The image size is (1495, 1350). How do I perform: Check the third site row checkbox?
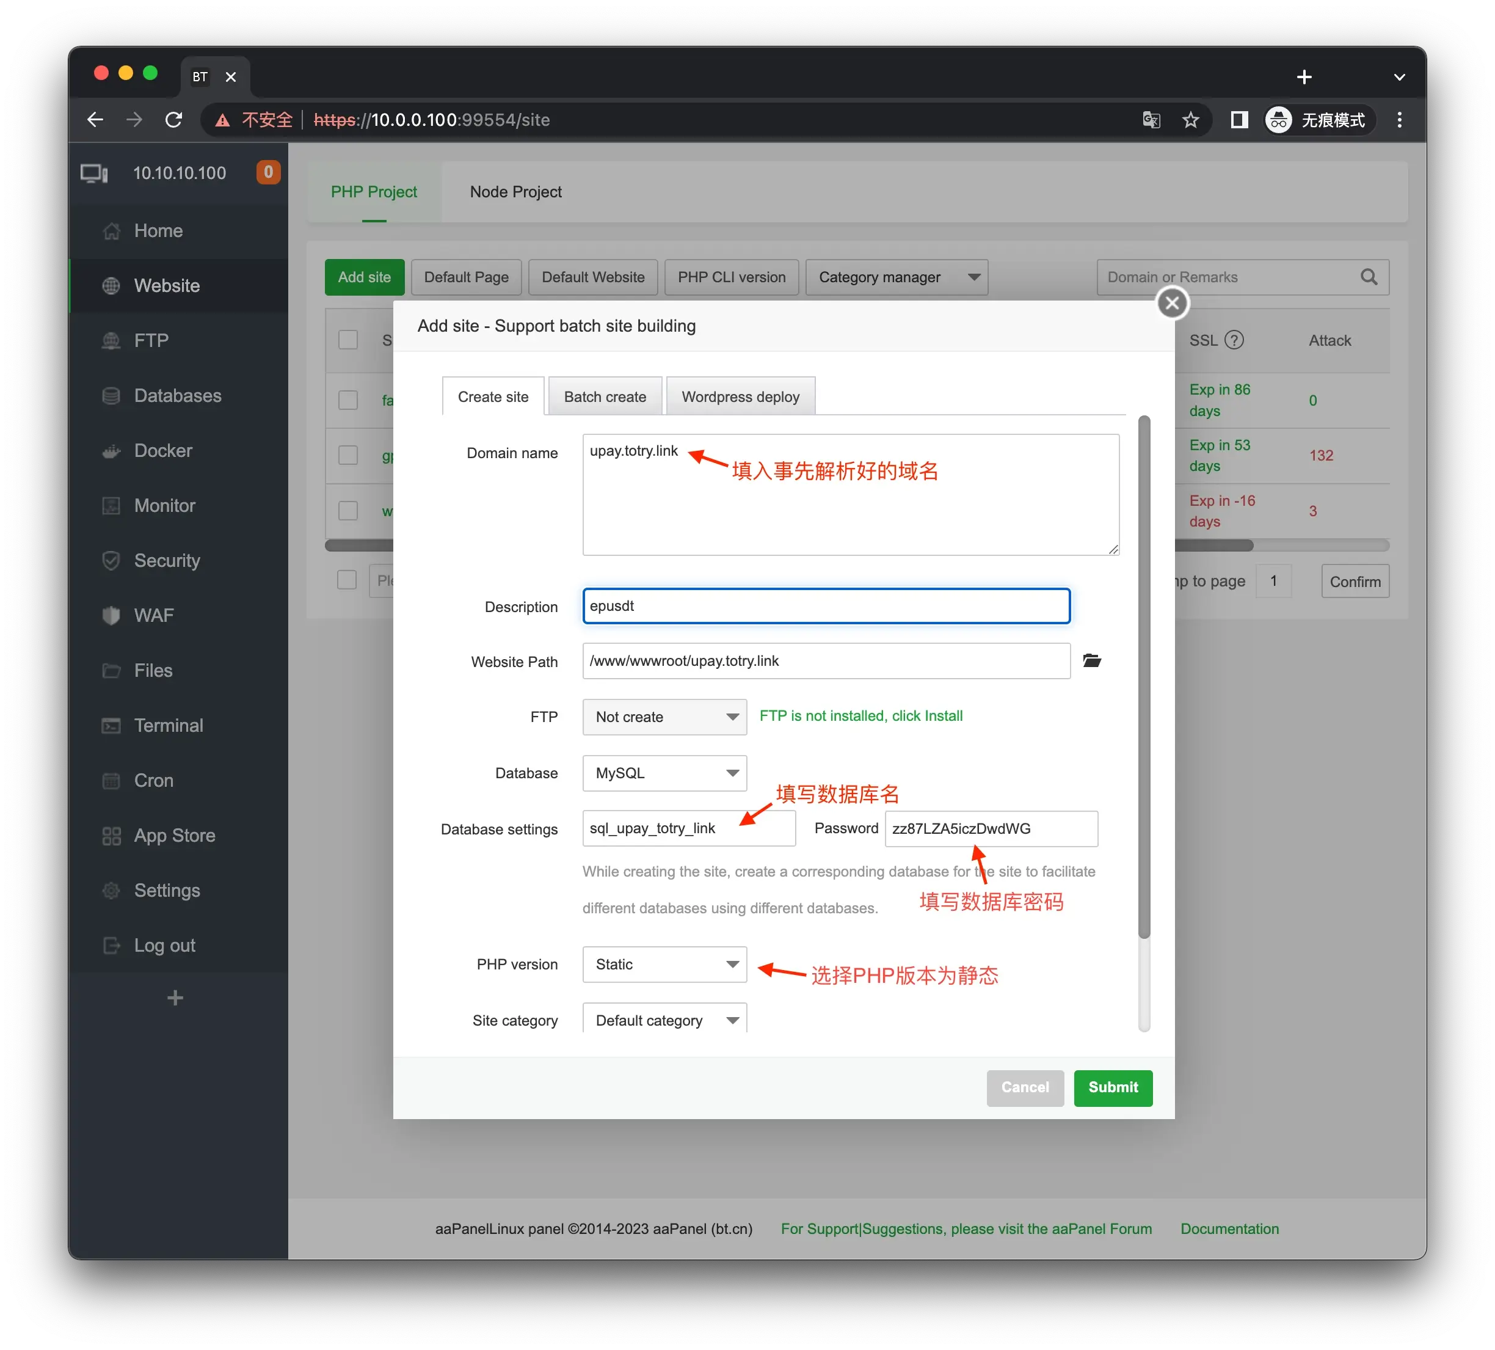(x=348, y=511)
